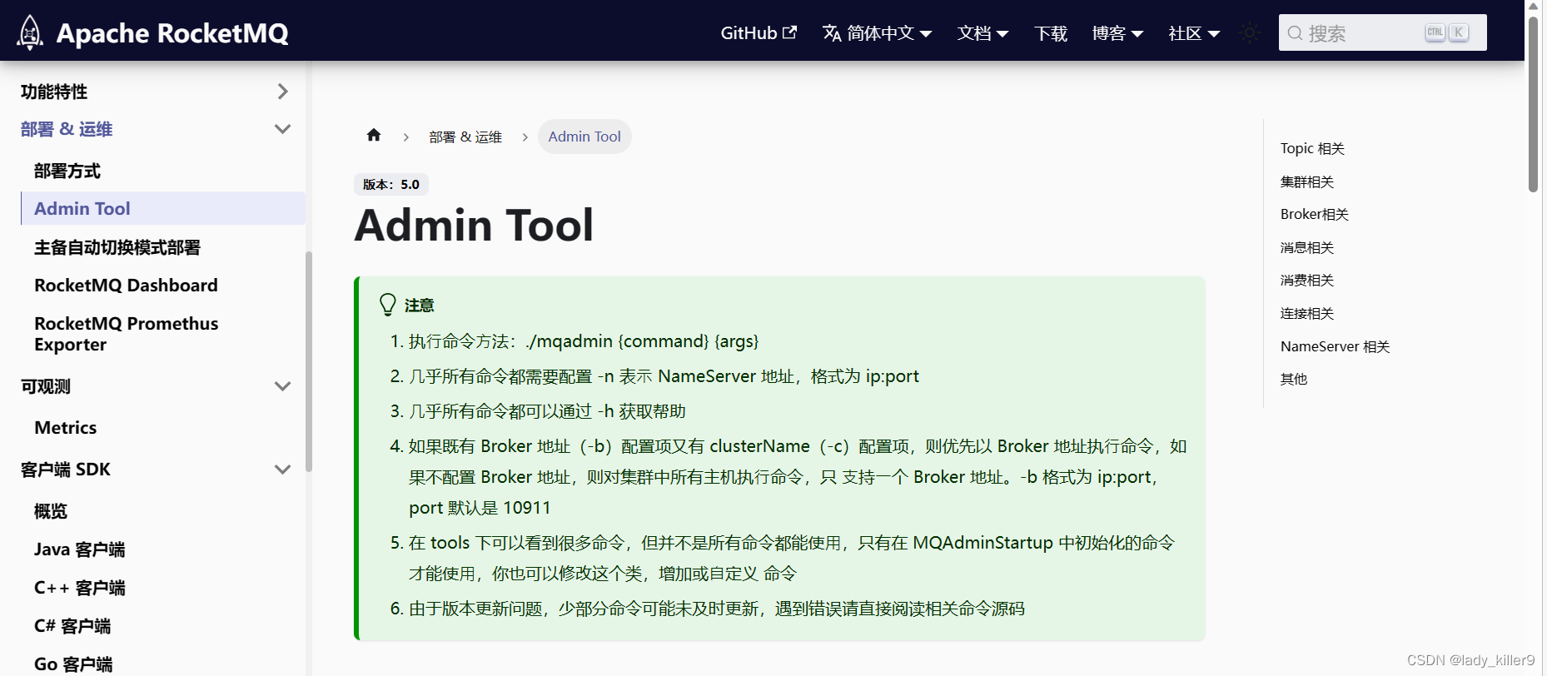This screenshot has width=1547, height=676.
Task: Open C++ 客户端 sidebar page
Action: point(80,588)
